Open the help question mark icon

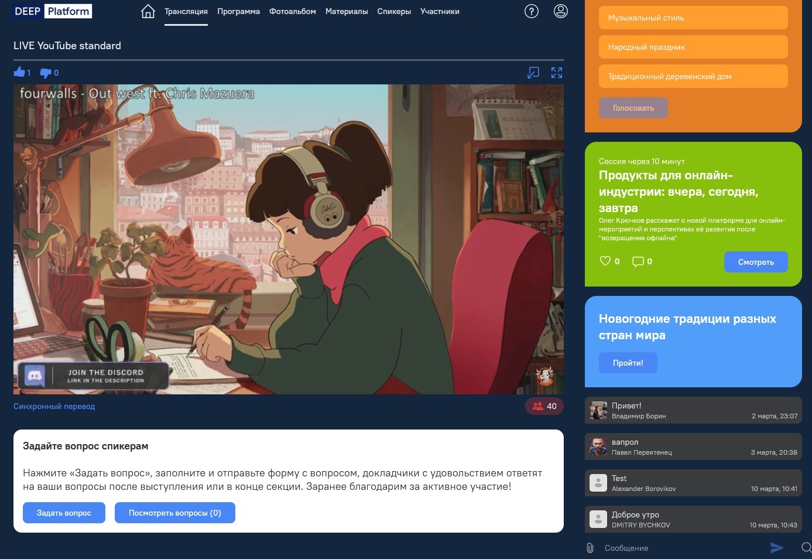tap(532, 11)
